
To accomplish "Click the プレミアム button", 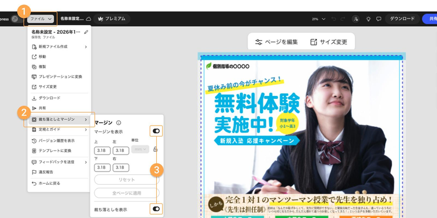I will [112, 19].
